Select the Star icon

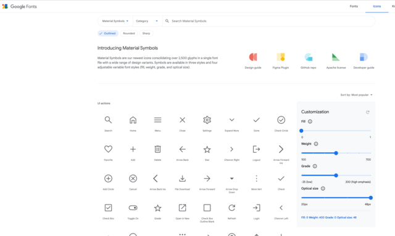[207, 149]
